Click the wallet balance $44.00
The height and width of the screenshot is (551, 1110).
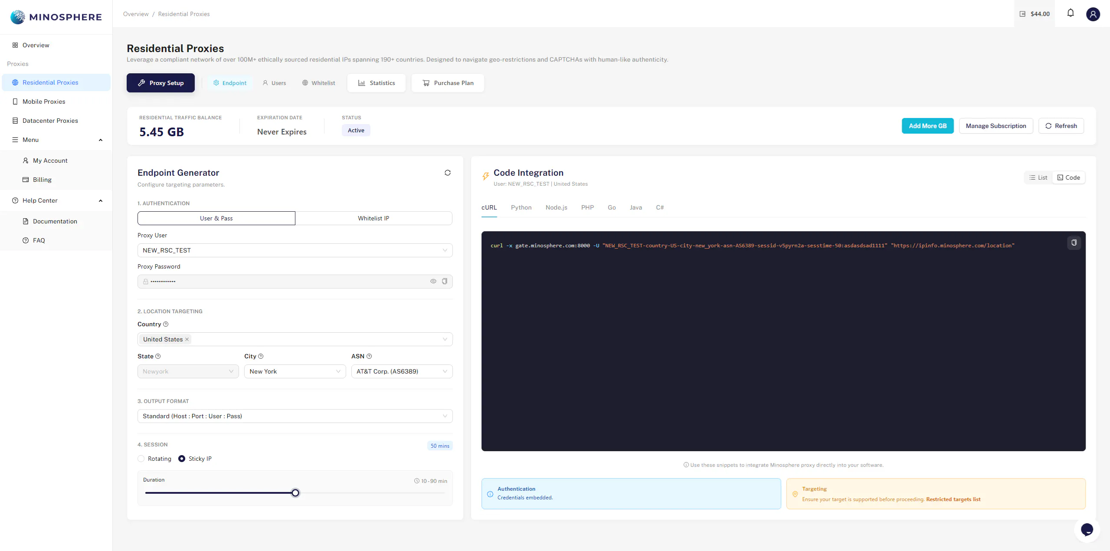pos(1035,14)
